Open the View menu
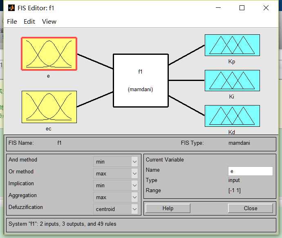This screenshot has height=238, width=282. click(49, 22)
